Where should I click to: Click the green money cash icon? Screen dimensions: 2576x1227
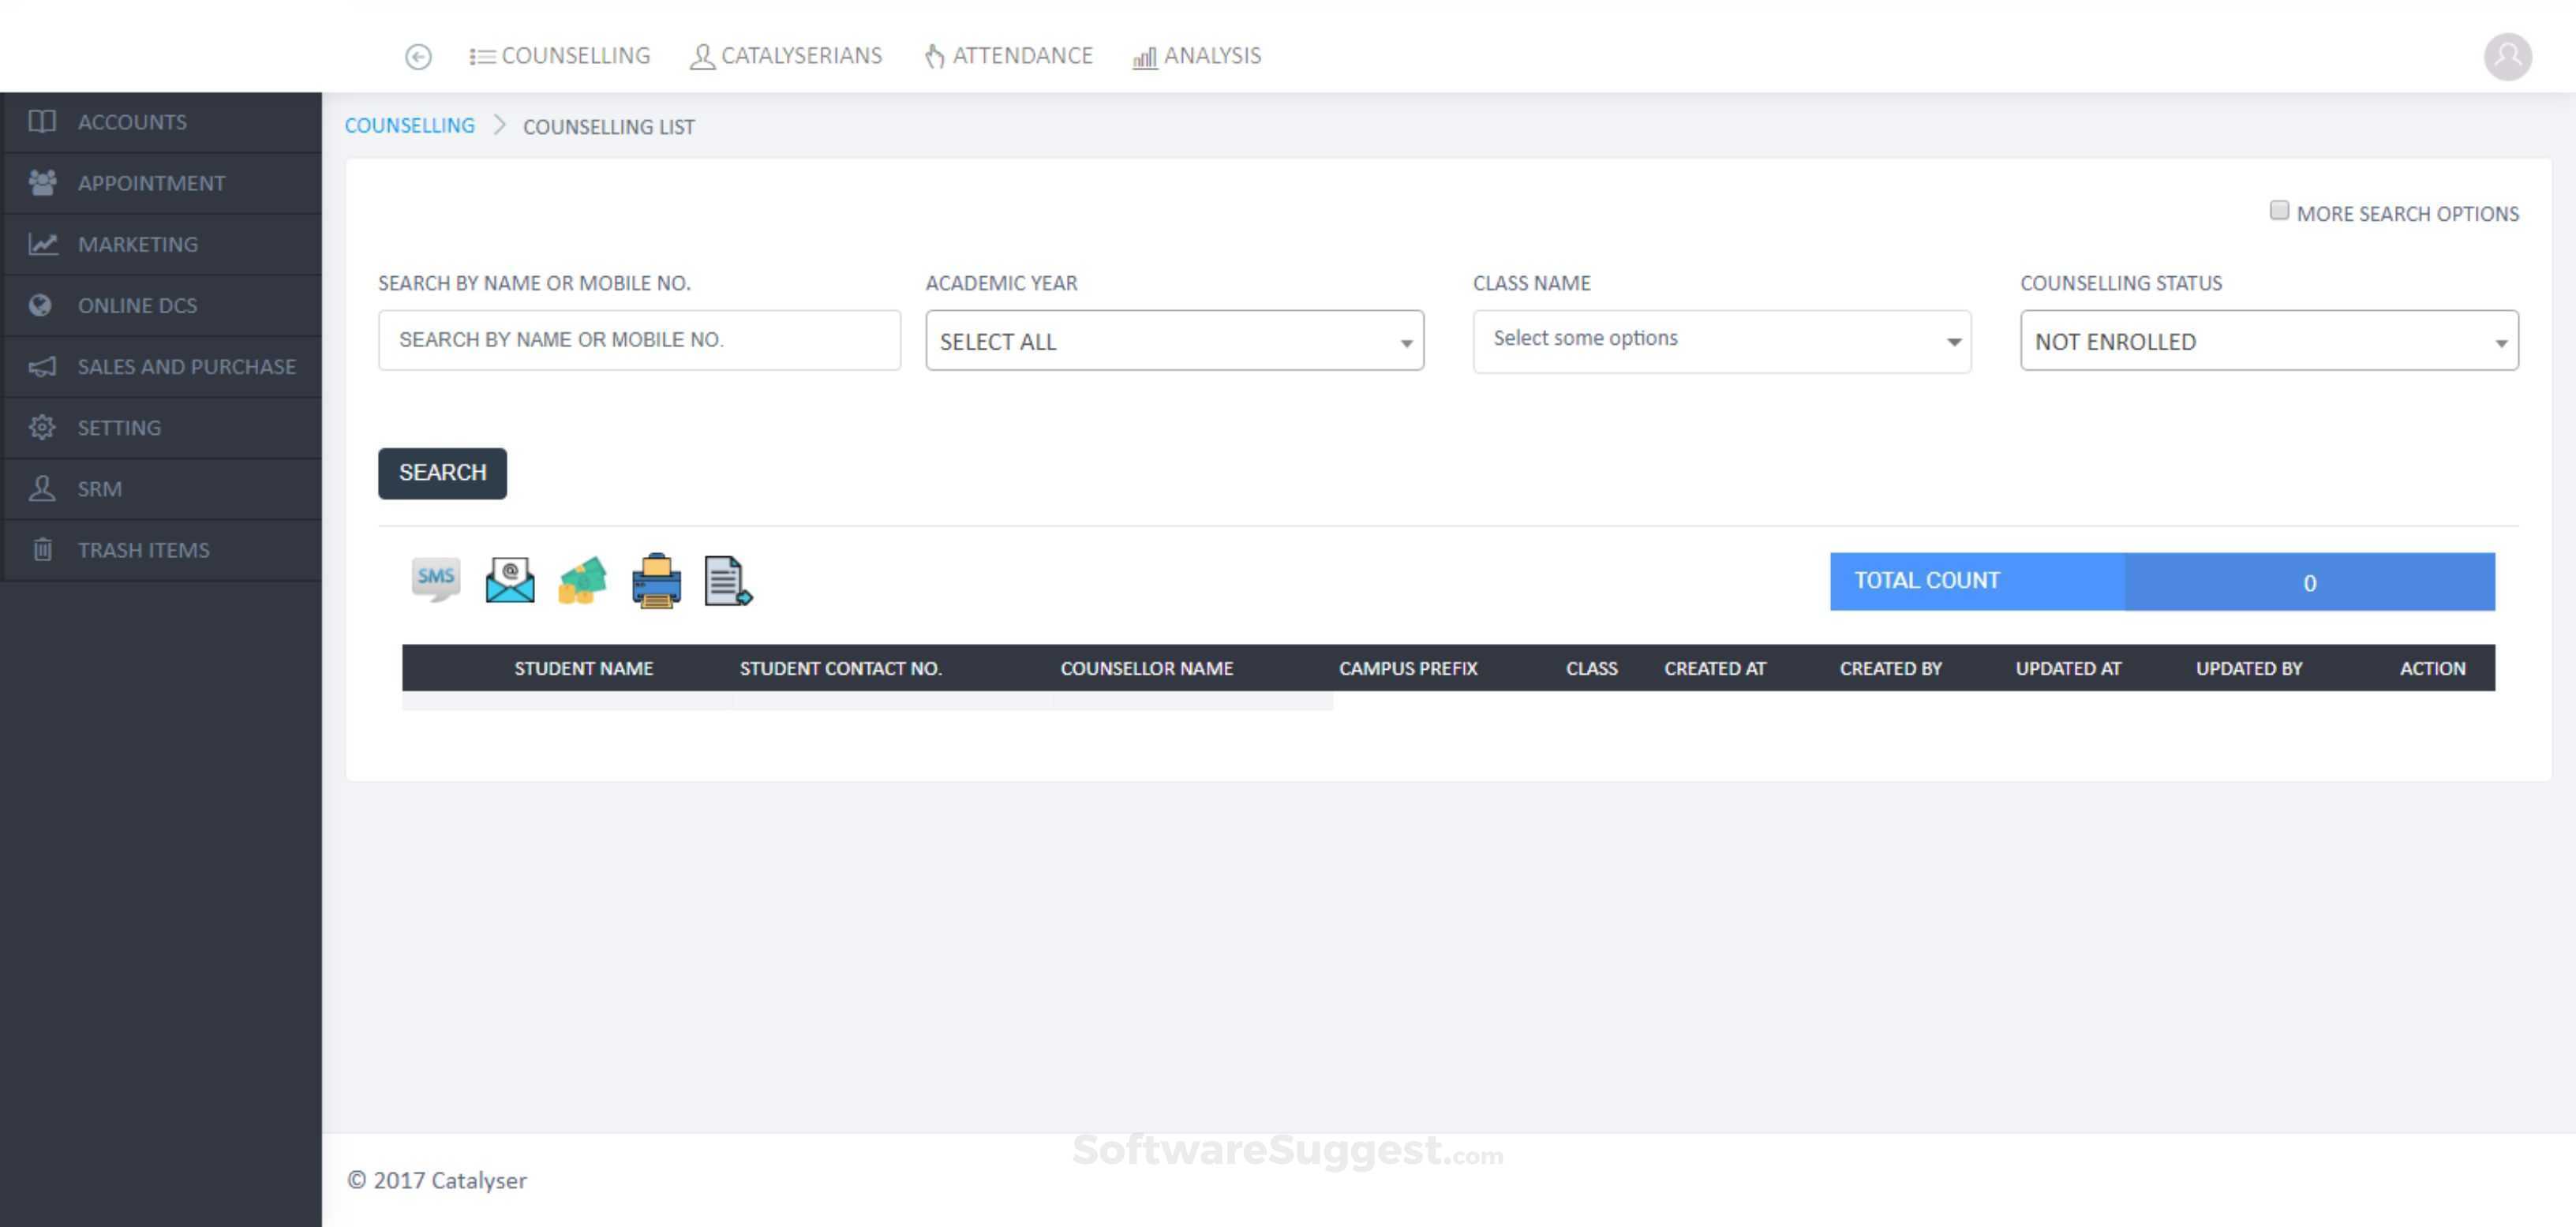coord(583,580)
